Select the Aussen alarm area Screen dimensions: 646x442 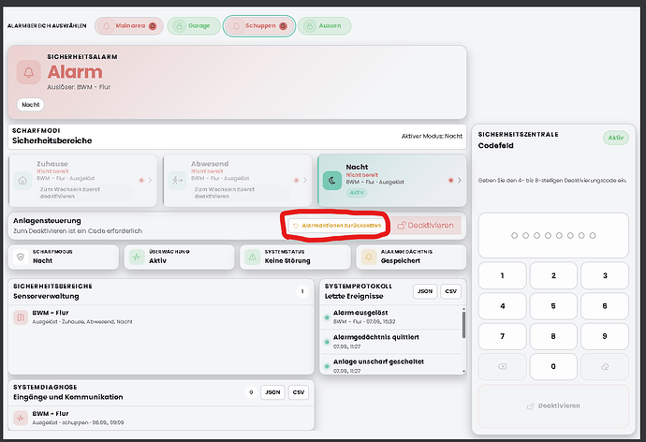325,26
